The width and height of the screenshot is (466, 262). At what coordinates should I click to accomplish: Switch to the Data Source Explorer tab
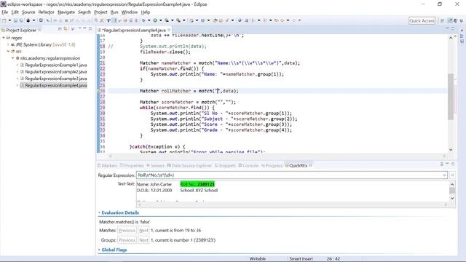[x=189, y=165]
